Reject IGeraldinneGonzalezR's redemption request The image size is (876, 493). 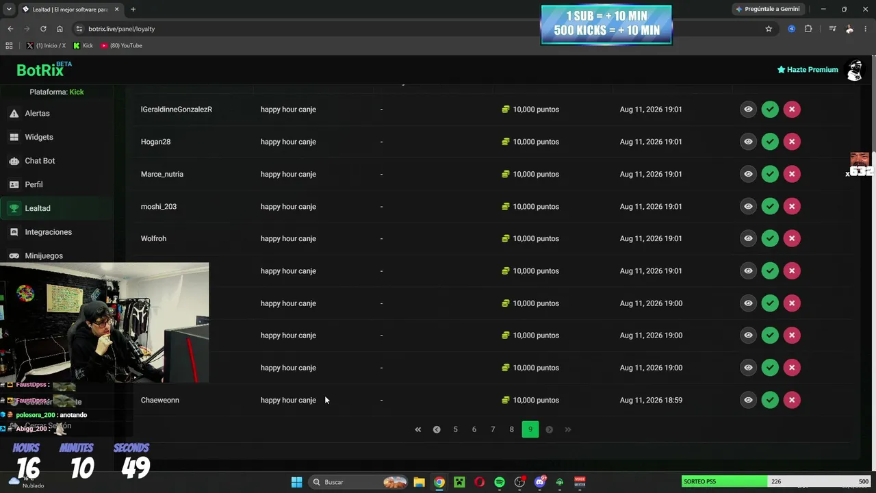[x=792, y=109]
